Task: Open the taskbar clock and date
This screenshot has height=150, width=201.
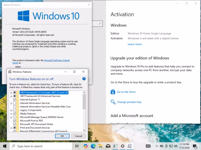Action: [184, 146]
